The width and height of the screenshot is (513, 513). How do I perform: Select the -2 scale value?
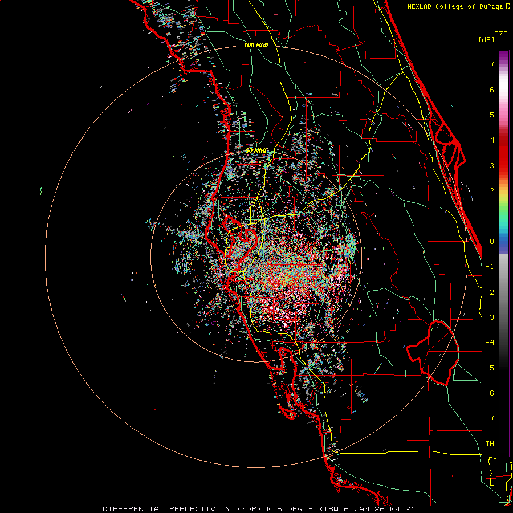click(490, 292)
